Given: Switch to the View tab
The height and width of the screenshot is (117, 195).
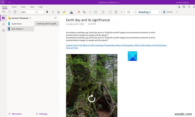Looking at the screenshot, I should tap(32, 7).
